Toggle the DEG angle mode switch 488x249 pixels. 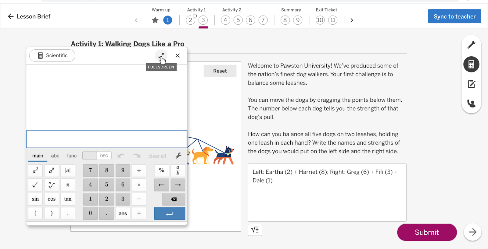point(97,156)
